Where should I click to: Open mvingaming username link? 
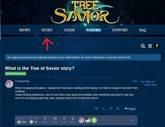pyautogui.click(x=22, y=81)
